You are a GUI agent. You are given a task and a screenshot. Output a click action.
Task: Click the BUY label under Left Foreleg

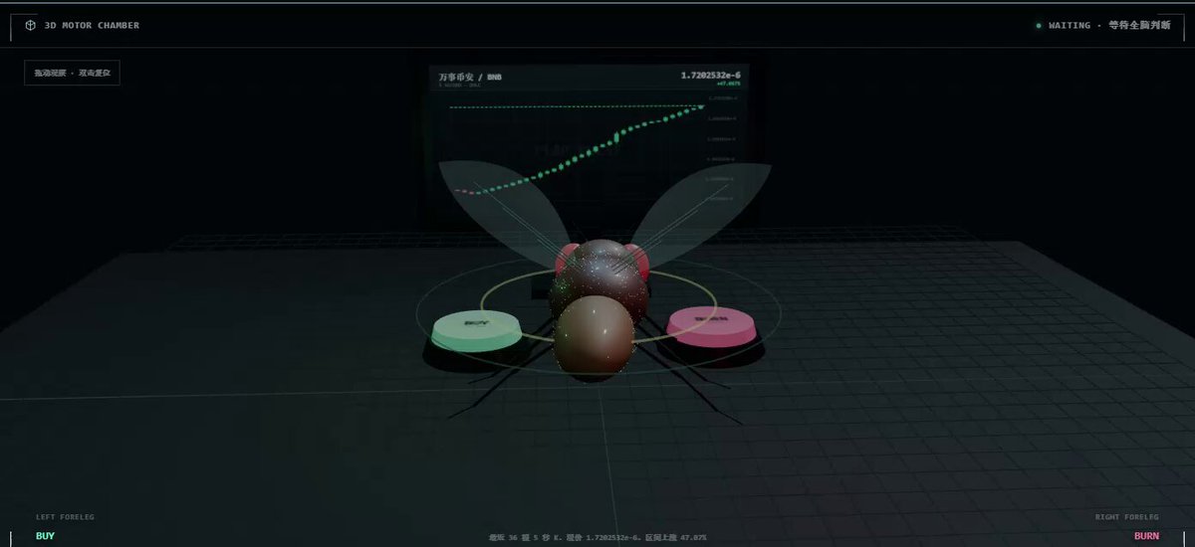[45, 536]
